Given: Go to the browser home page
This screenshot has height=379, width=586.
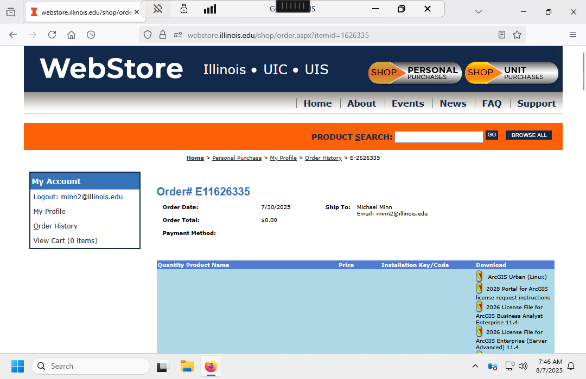Looking at the screenshot, I should point(72,35).
